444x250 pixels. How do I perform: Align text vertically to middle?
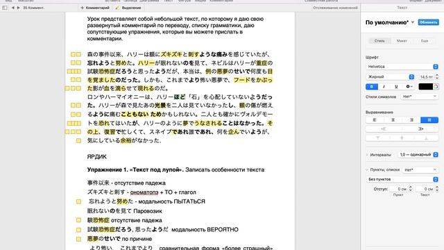coord(402,138)
